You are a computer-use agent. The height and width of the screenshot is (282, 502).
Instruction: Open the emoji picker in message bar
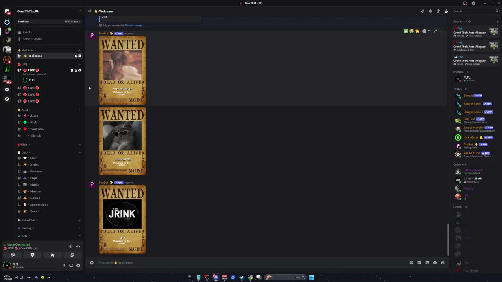tap(435, 262)
